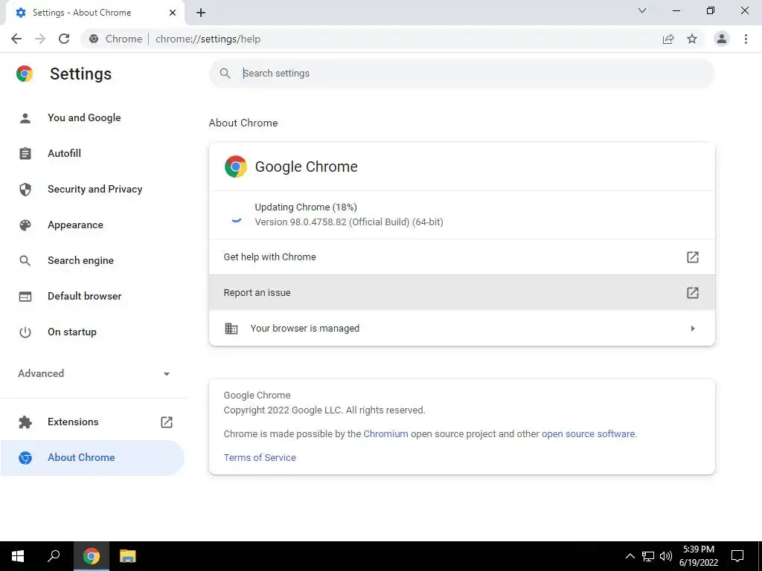Share this page via the share icon

click(668, 39)
